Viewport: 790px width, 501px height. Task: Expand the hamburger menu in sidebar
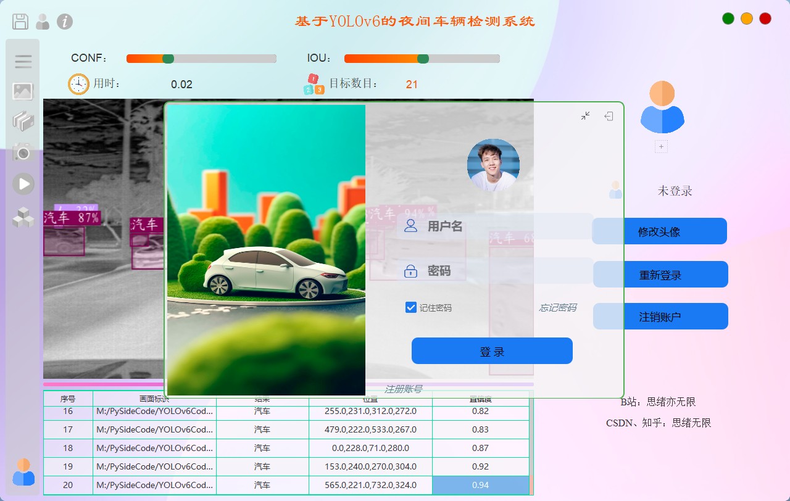coord(23,60)
